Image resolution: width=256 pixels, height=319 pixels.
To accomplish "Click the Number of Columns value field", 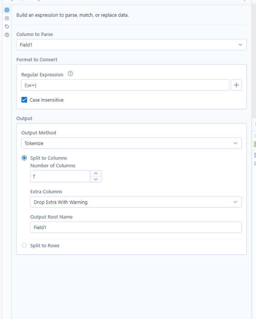I will coord(60,176).
